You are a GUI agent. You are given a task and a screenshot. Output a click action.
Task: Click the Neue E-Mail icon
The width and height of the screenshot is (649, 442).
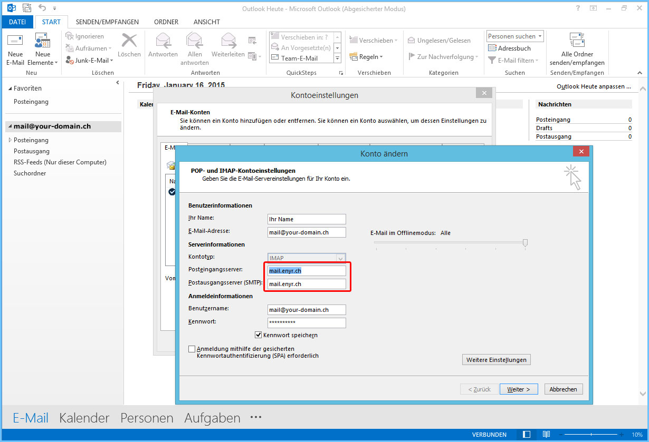(x=15, y=41)
